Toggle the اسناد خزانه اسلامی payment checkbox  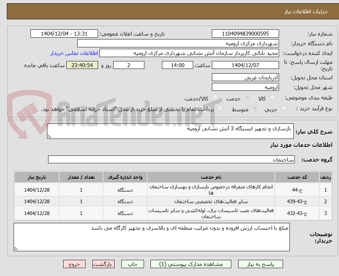pyautogui.click(x=220, y=108)
